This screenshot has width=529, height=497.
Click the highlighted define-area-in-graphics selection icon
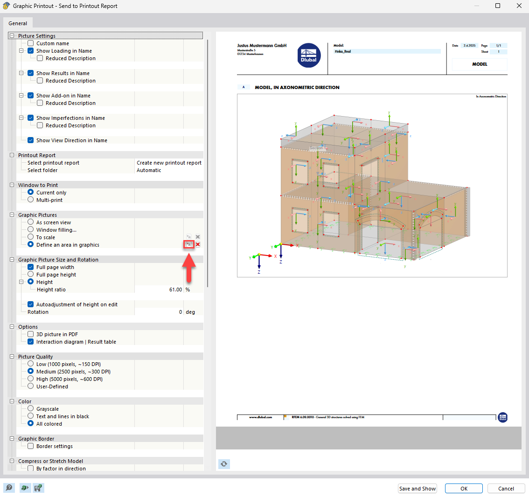click(188, 244)
